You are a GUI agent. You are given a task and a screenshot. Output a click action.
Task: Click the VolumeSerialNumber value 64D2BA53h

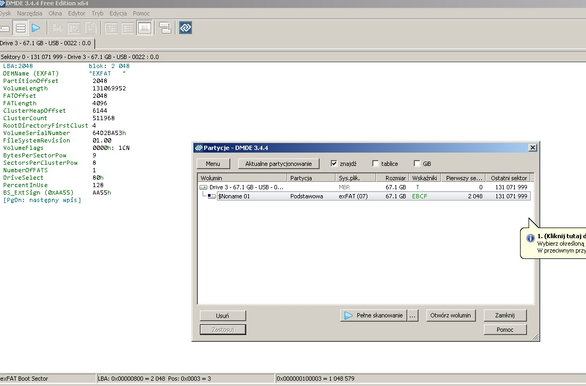coord(109,133)
